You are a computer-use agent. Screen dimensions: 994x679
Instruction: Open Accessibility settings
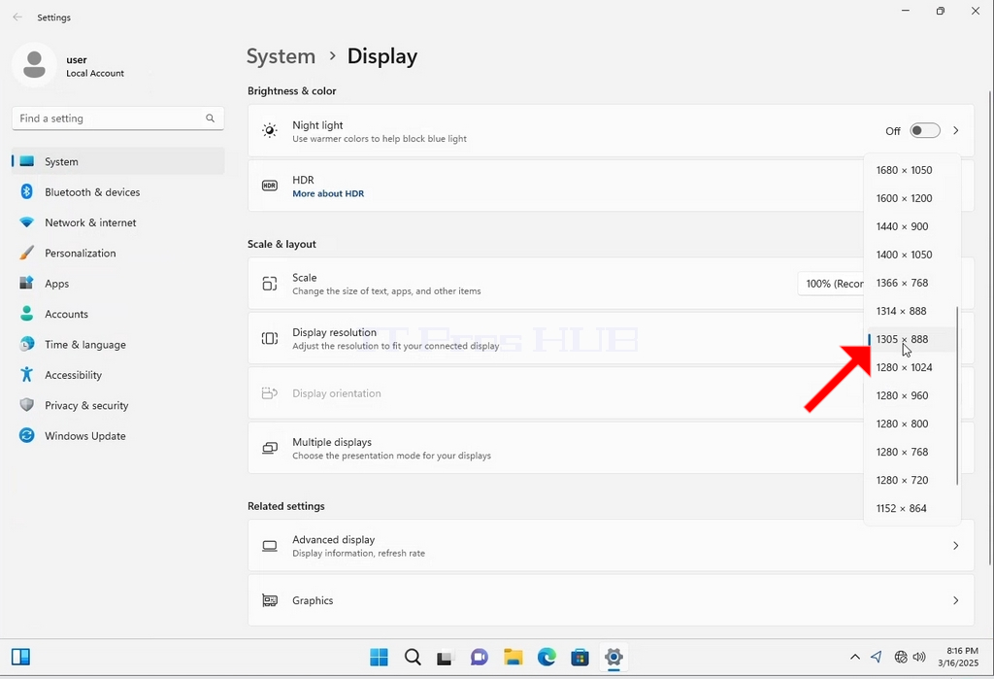tap(117, 375)
